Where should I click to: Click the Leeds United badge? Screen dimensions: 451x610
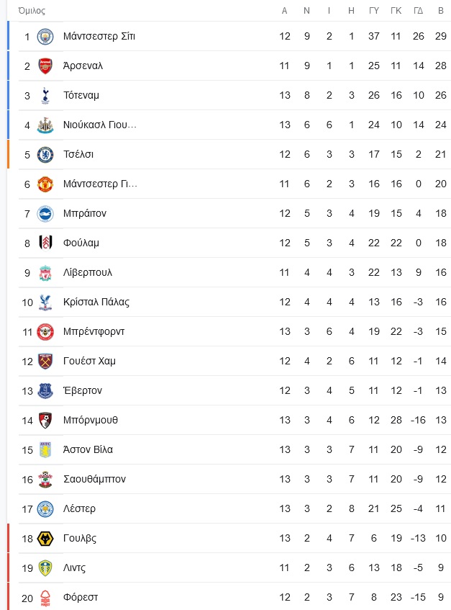(45, 568)
